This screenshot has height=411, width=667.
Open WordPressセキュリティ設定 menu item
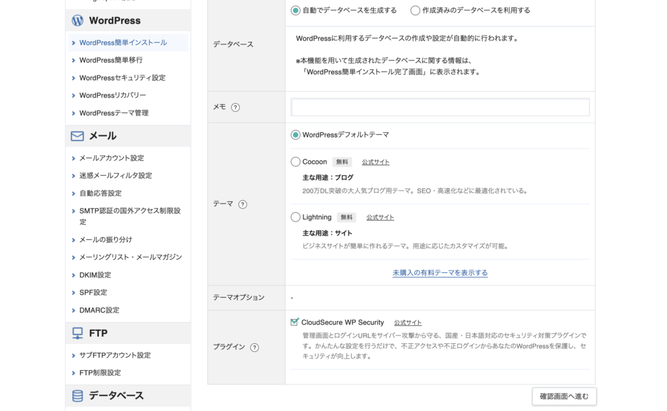[x=122, y=78]
